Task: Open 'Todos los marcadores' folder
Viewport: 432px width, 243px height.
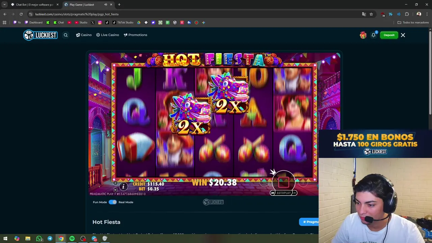Action: (x=413, y=23)
